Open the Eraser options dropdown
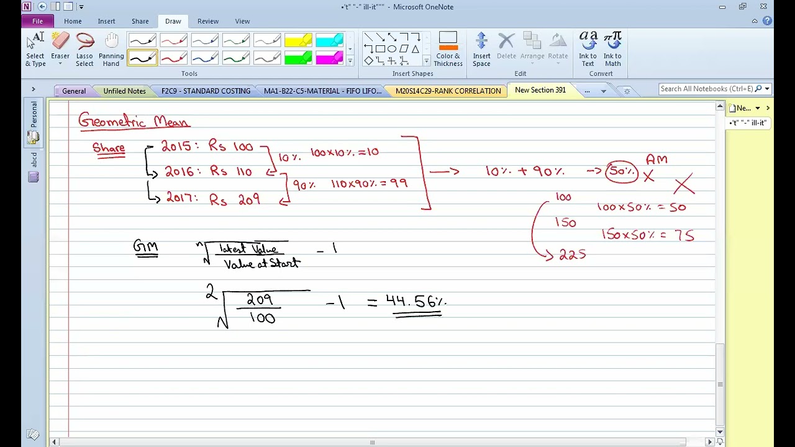The image size is (795, 447). (x=60, y=64)
